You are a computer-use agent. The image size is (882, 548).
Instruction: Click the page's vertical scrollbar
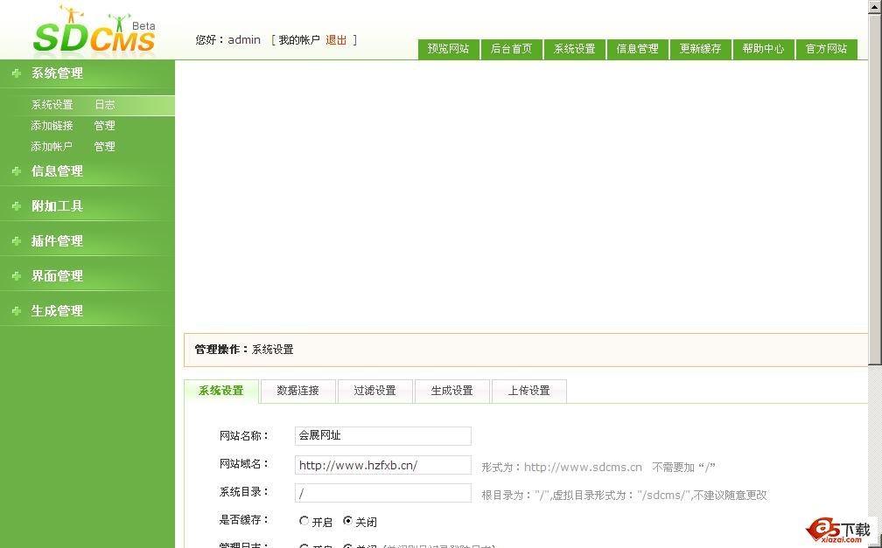point(874,219)
